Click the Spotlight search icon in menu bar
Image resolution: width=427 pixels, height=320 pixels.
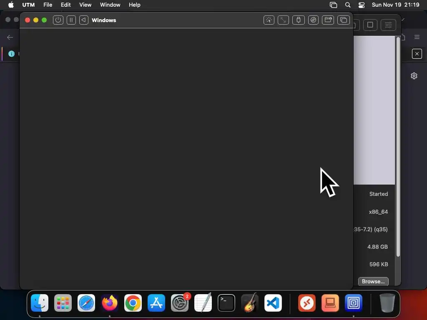pos(348,5)
